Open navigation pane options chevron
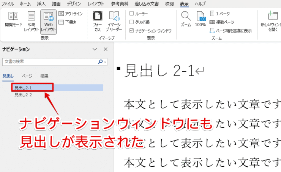281x172 pixels. pyautogui.click(x=95, y=49)
